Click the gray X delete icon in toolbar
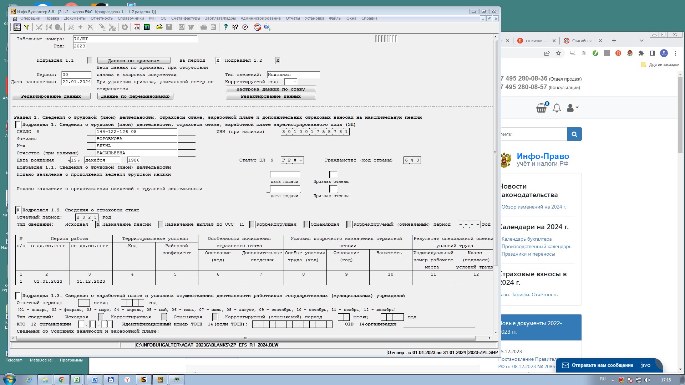The image size is (685, 385). 90,27
